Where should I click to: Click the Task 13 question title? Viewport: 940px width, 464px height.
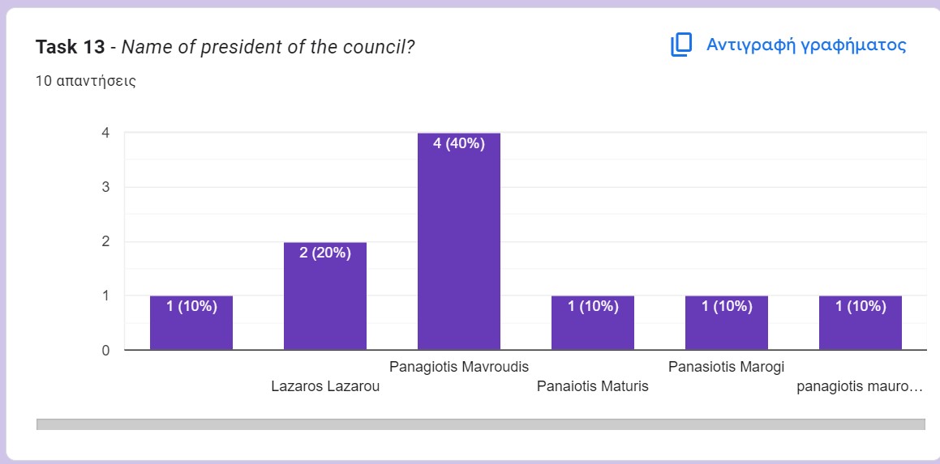(225, 47)
